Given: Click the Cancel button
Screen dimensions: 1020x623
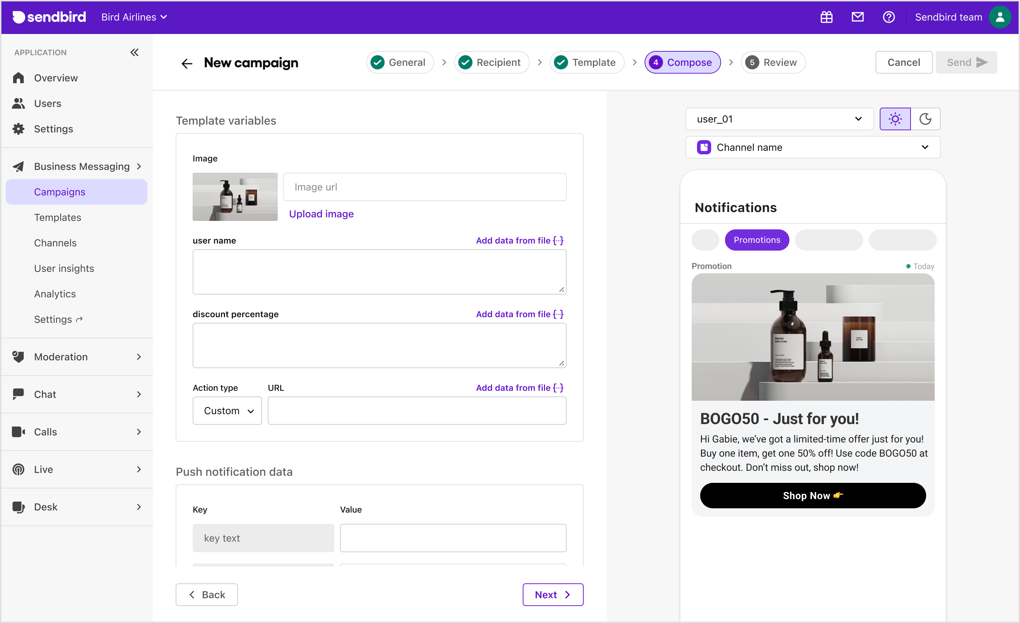Looking at the screenshot, I should pyautogui.click(x=904, y=62).
